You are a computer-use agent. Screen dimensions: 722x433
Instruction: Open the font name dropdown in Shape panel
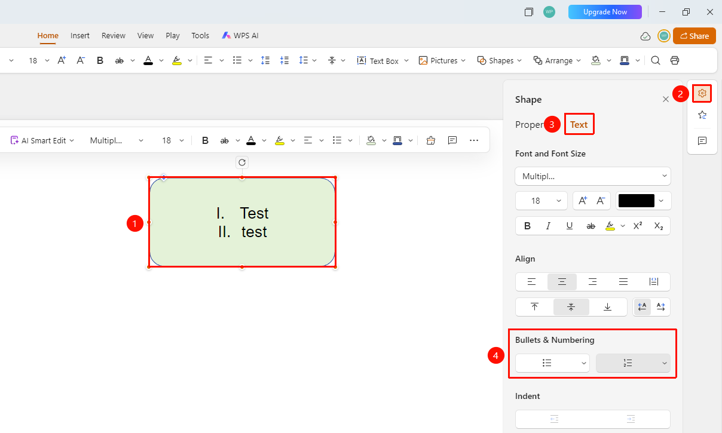(593, 176)
